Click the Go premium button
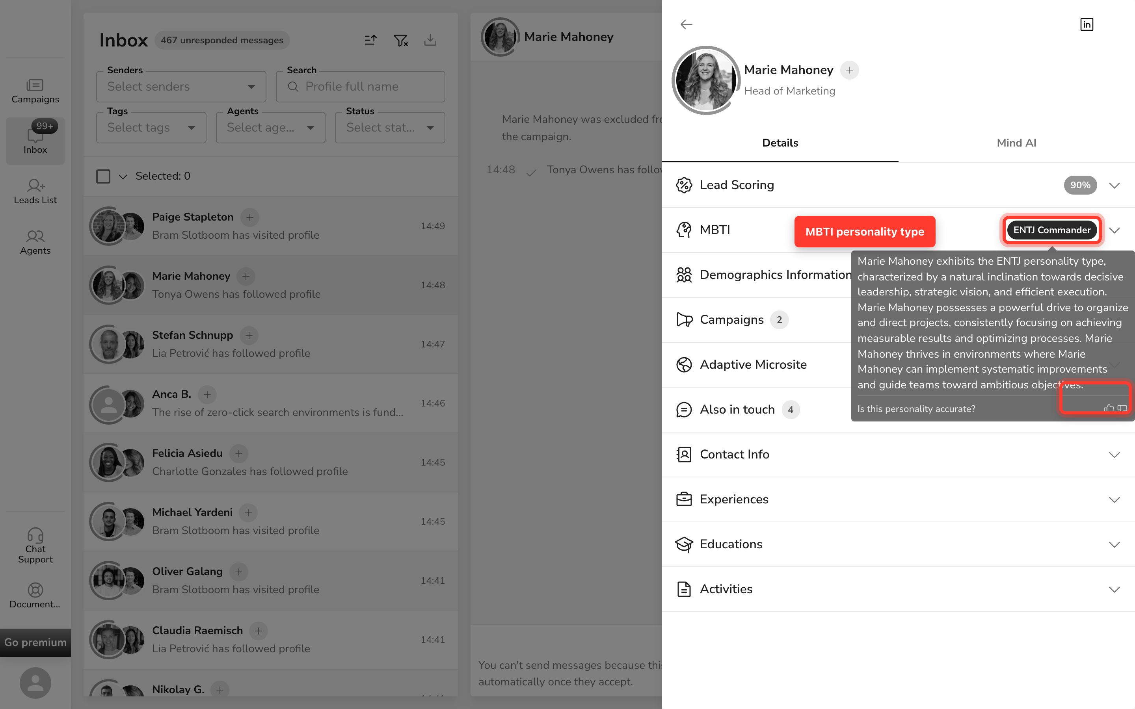The width and height of the screenshot is (1135, 709). point(35,642)
